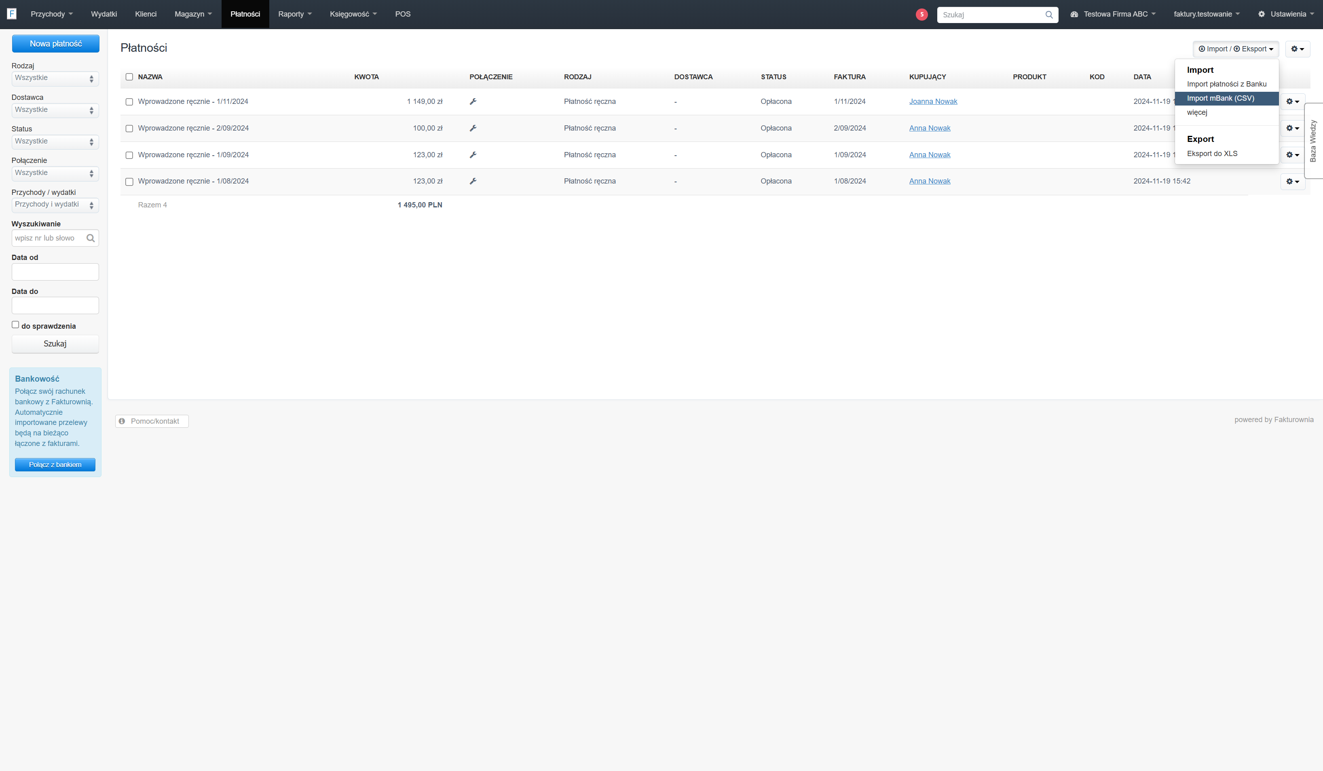Open the Połączenie filter dropdown

click(x=55, y=173)
